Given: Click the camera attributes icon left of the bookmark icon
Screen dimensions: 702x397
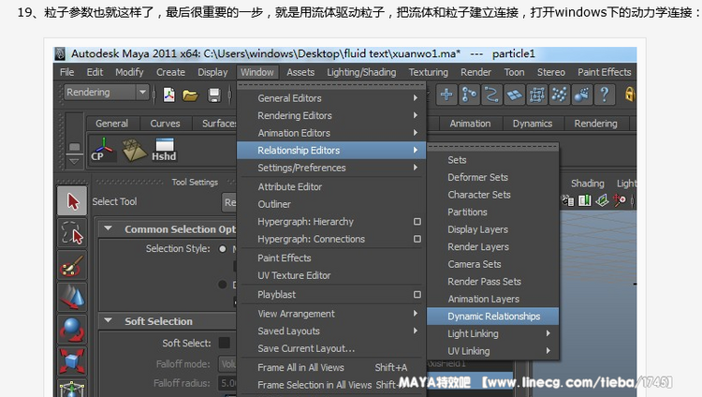Looking at the screenshot, I should (x=568, y=200).
